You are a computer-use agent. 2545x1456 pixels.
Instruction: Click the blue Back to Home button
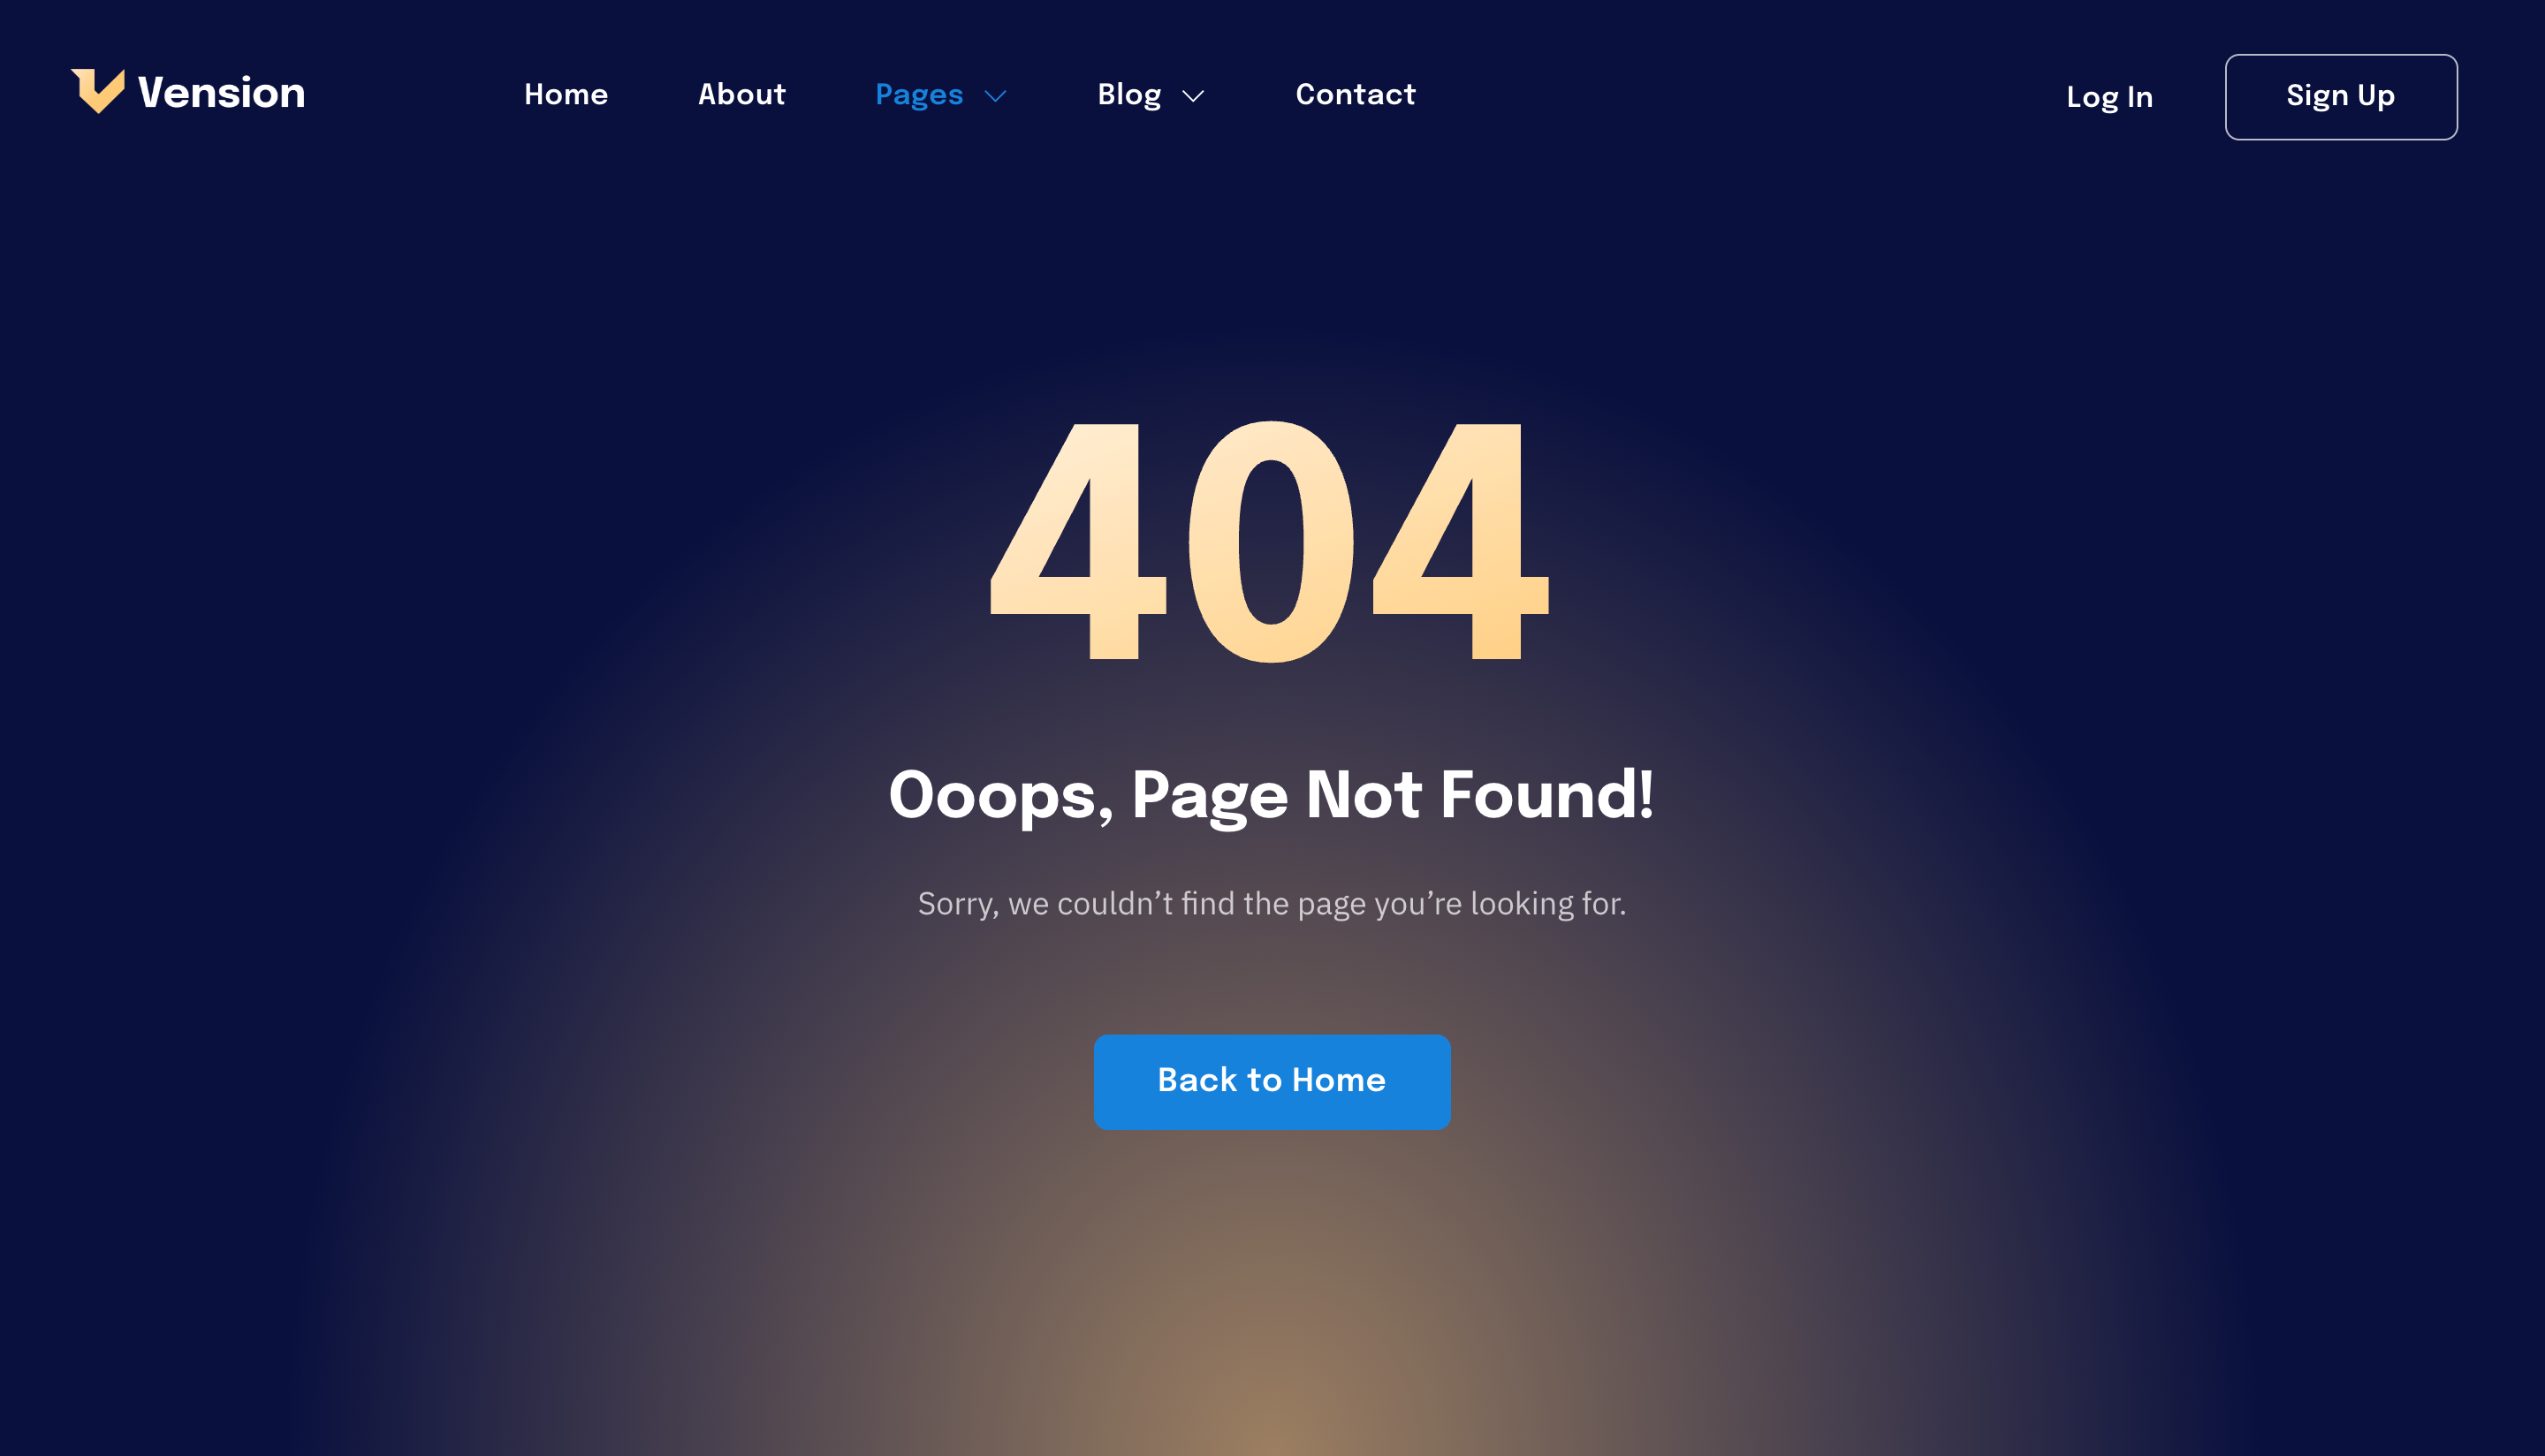(x=1272, y=1082)
